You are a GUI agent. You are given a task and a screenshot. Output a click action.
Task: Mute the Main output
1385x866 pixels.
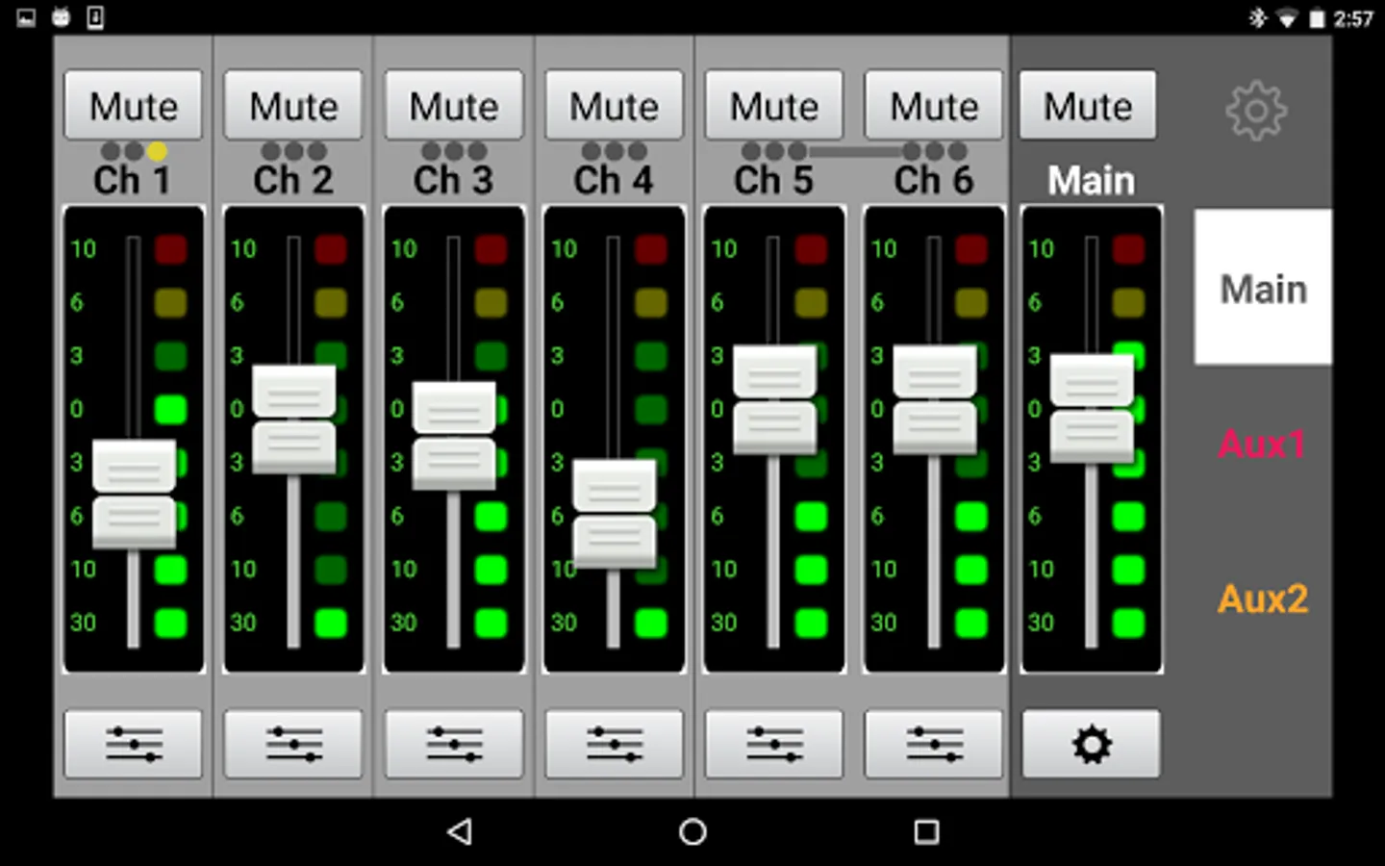tap(1088, 105)
